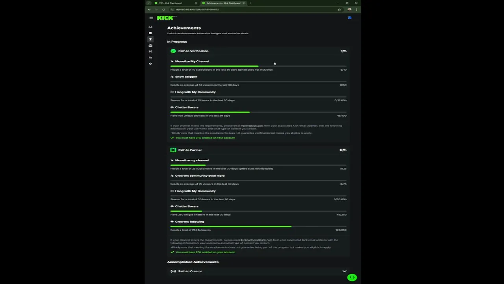Open the gear settings icon in sidebar
Viewport: 504px width, 284px height.
coord(150,64)
